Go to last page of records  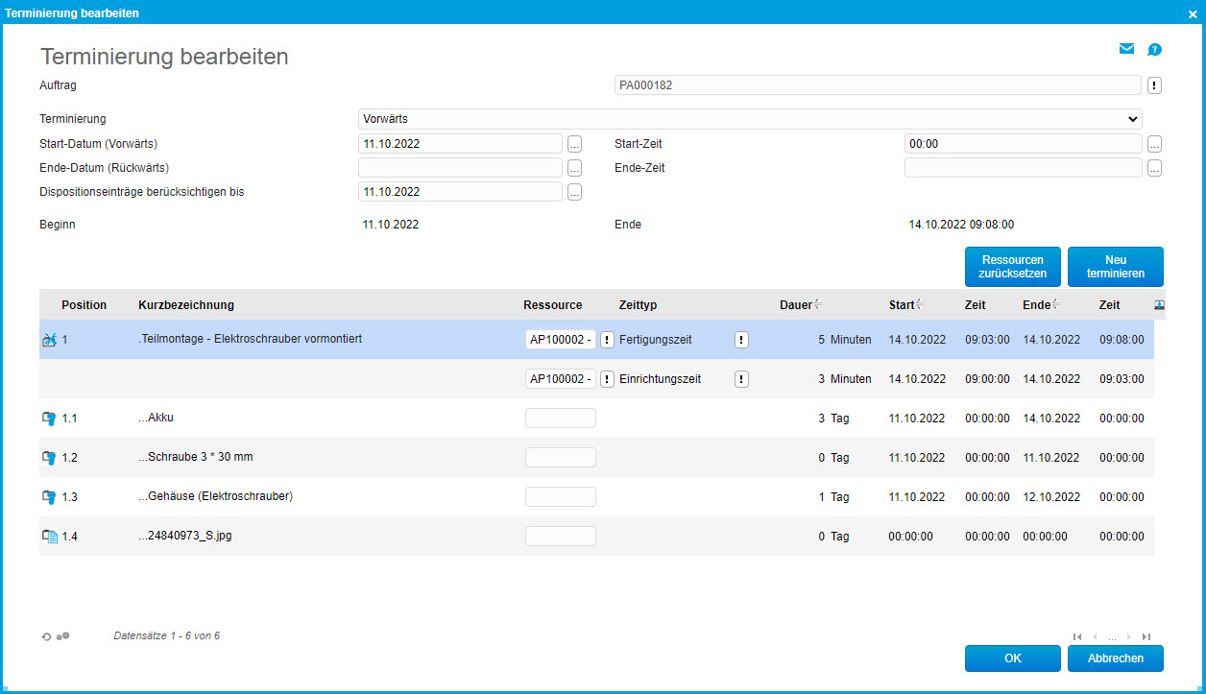point(1146,636)
